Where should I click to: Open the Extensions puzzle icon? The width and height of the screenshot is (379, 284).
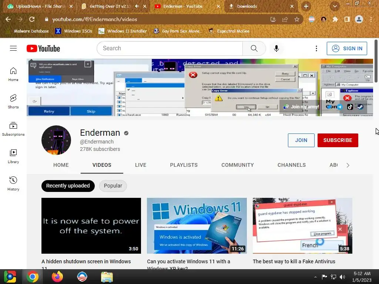[335, 19]
